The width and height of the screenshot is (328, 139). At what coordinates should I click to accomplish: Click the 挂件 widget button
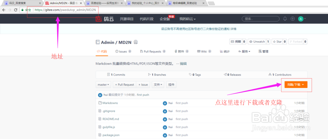point(171,85)
